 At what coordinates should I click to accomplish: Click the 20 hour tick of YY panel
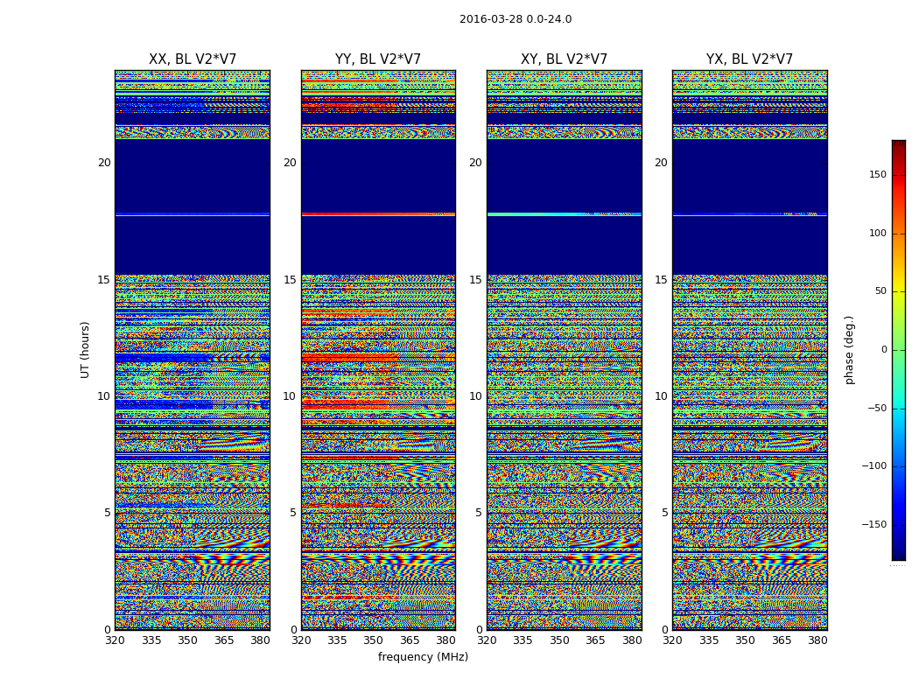[290, 163]
